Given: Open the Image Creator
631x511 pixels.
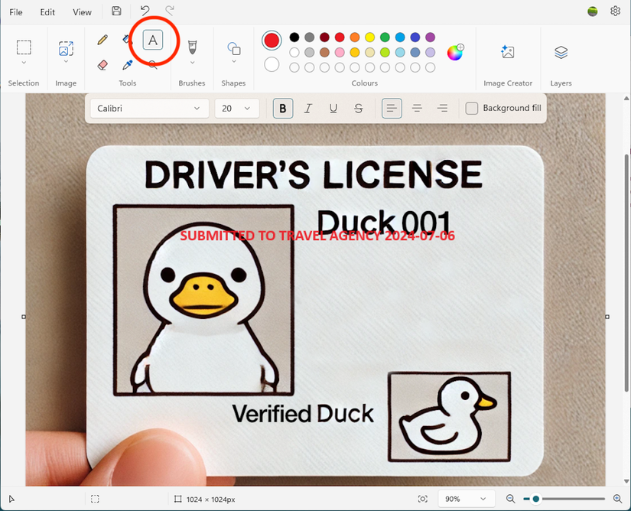Looking at the screenshot, I should [508, 52].
